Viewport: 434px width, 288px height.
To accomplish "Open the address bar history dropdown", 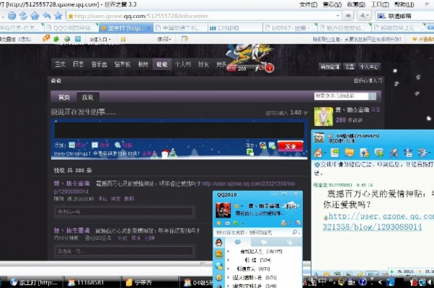I will point(338,16).
